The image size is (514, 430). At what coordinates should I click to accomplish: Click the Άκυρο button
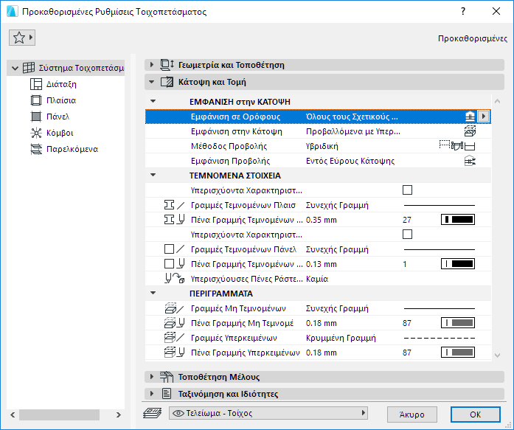pos(411,415)
